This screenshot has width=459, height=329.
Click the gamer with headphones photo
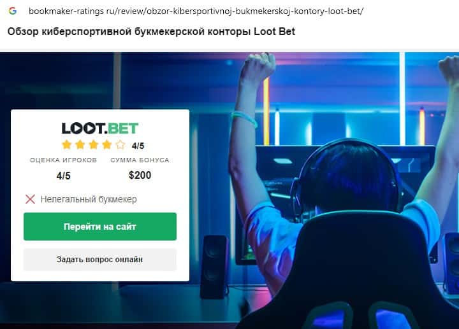337,190
